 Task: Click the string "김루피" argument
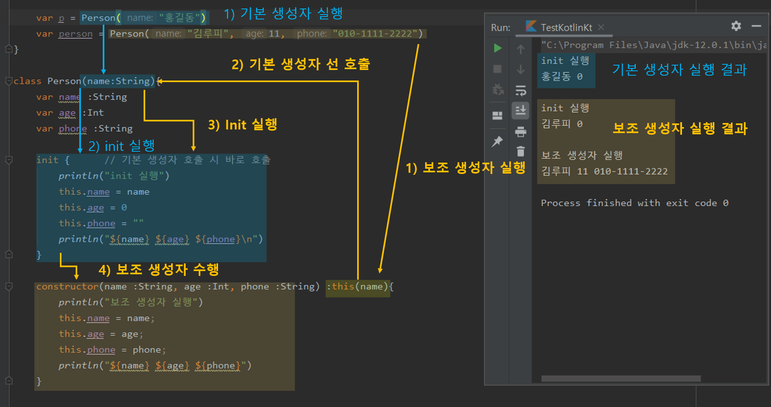pos(208,34)
